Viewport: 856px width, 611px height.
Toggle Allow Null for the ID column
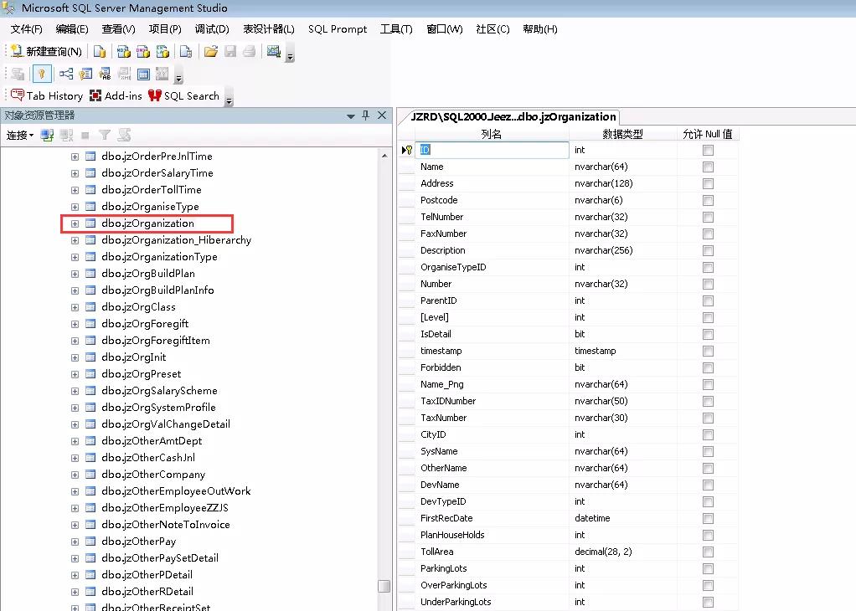point(708,150)
